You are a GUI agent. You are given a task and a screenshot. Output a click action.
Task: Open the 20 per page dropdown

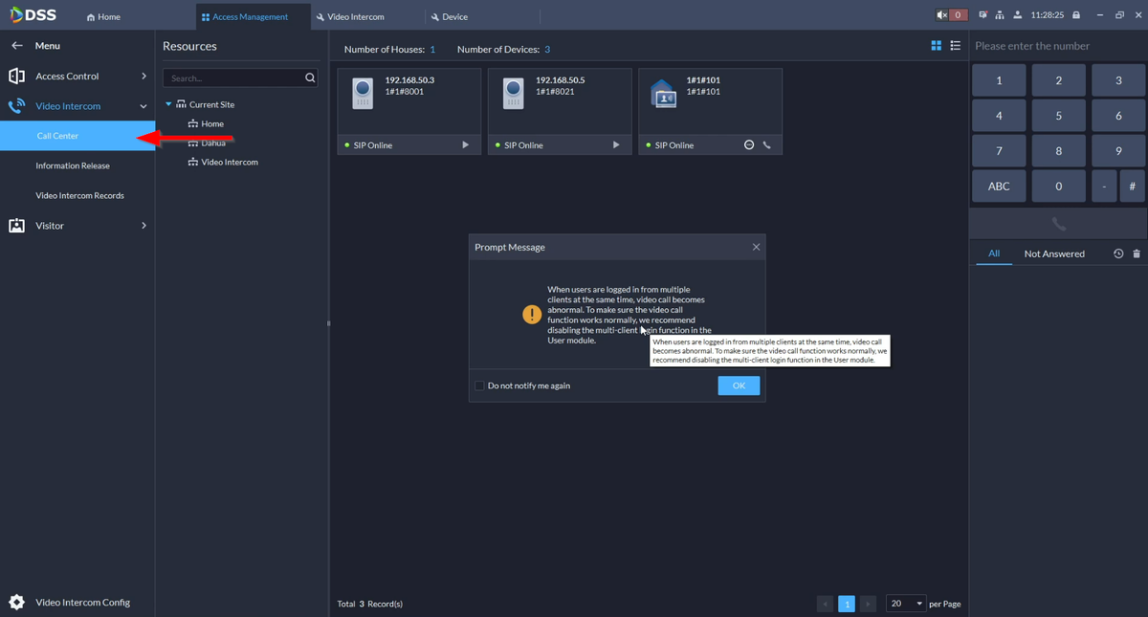[906, 604]
